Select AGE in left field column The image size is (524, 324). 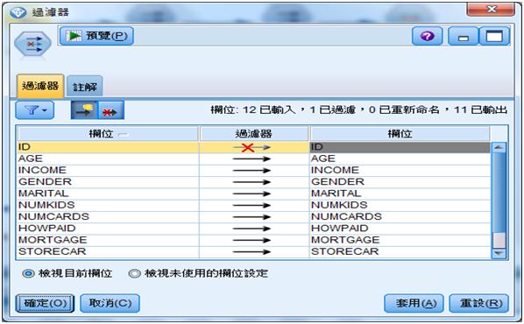click(x=108, y=158)
